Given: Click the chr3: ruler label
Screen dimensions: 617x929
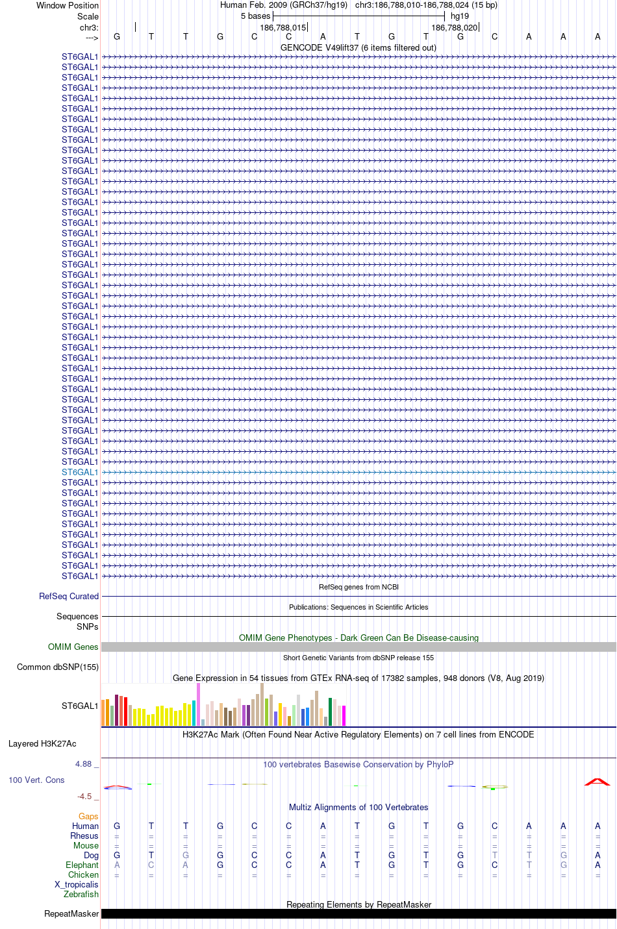Looking at the screenshot, I should tap(89, 27).
